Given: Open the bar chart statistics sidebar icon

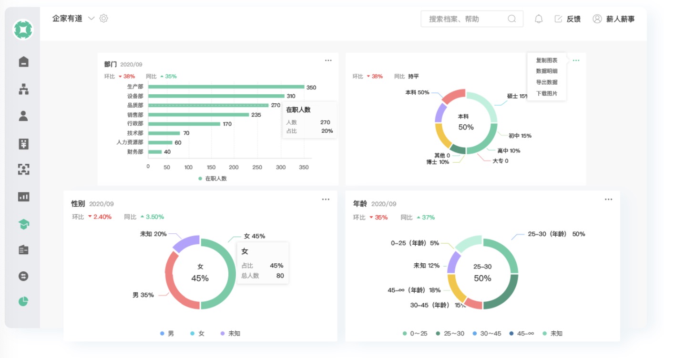Looking at the screenshot, I should [x=23, y=197].
